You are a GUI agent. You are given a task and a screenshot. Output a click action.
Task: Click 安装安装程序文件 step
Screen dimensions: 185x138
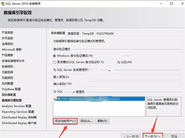[x=13, y=61]
